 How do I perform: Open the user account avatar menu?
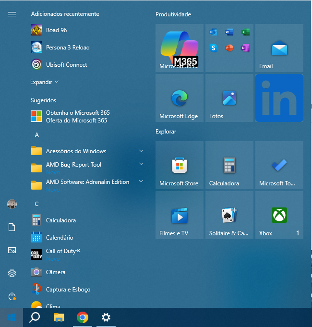point(12,204)
